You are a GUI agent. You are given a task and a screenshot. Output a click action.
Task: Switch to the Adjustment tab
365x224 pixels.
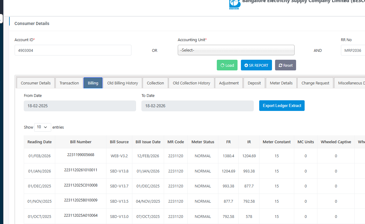[229, 83]
